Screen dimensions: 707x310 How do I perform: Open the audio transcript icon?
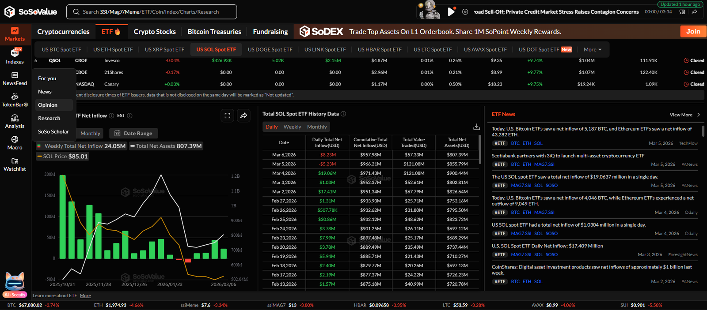pyautogui.click(x=682, y=12)
